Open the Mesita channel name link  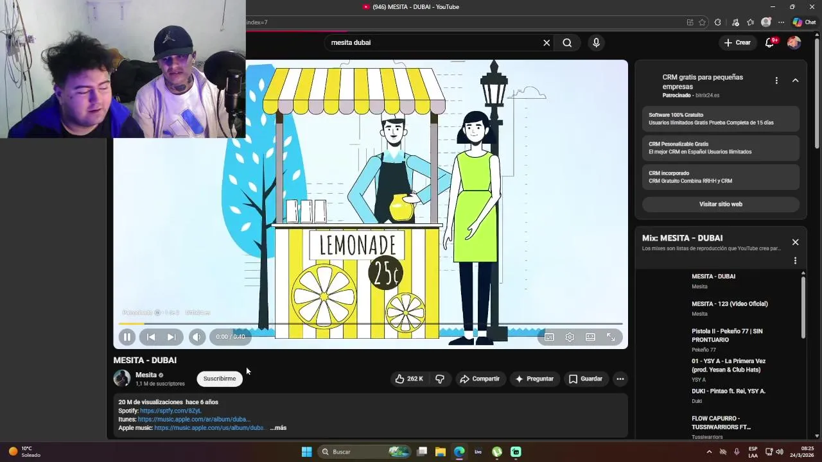point(146,375)
